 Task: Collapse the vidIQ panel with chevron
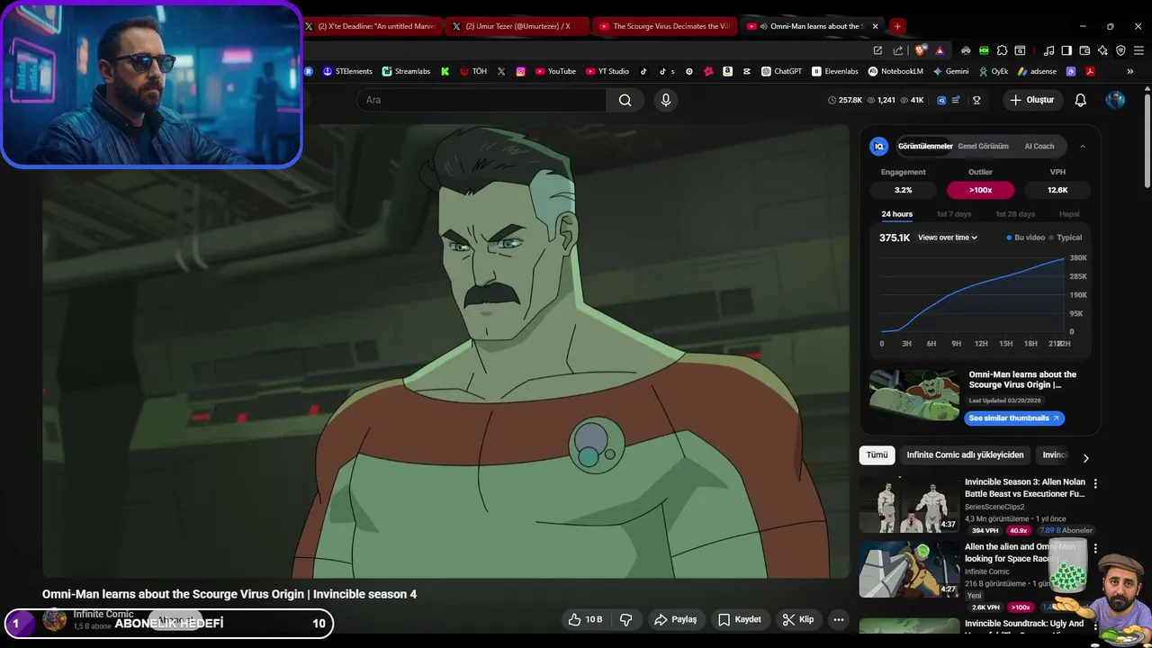1083,146
